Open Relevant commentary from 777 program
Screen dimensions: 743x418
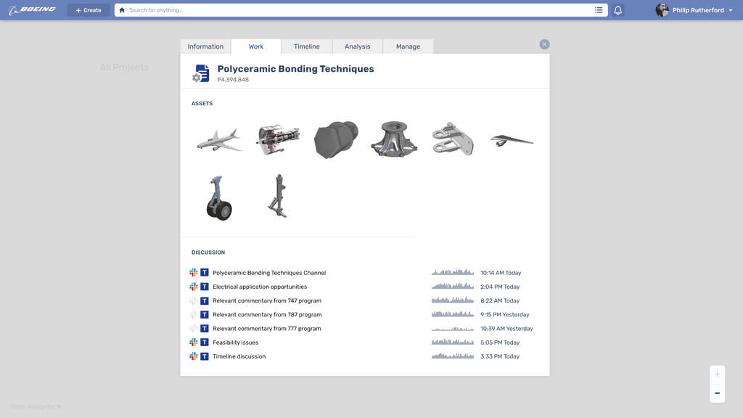[x=267, y=329]
